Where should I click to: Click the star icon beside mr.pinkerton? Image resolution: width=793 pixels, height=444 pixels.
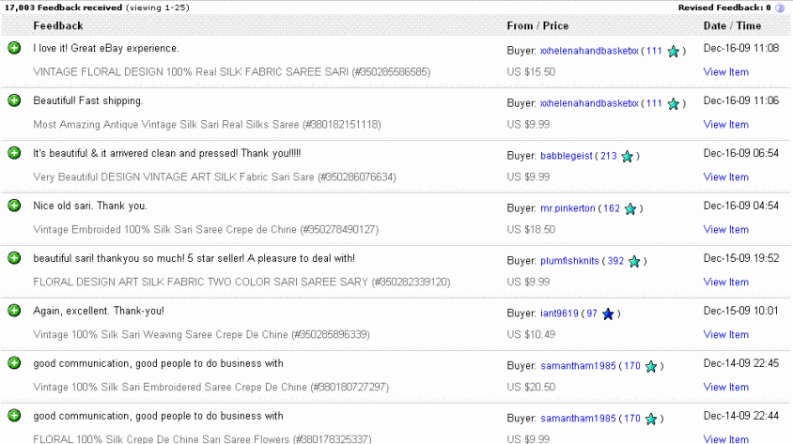click(630, 209)
